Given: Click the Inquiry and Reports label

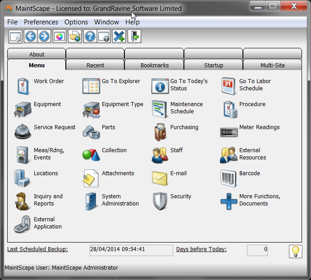Looking at the screenshot, I should [48, 200].
